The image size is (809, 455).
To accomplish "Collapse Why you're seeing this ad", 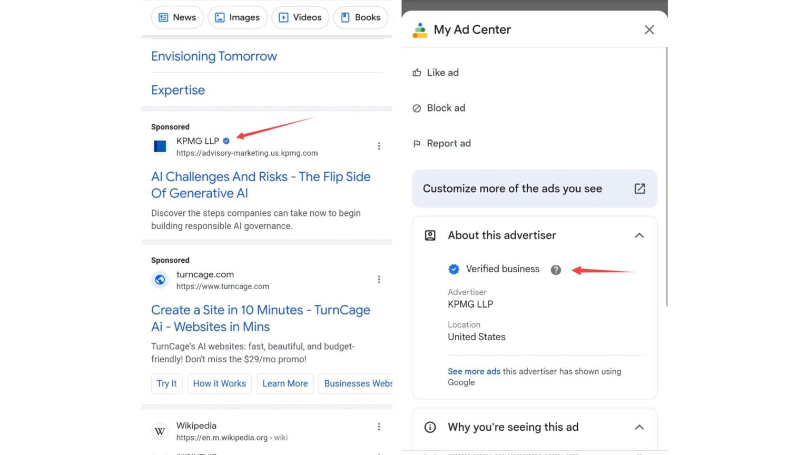I will 639,427.
